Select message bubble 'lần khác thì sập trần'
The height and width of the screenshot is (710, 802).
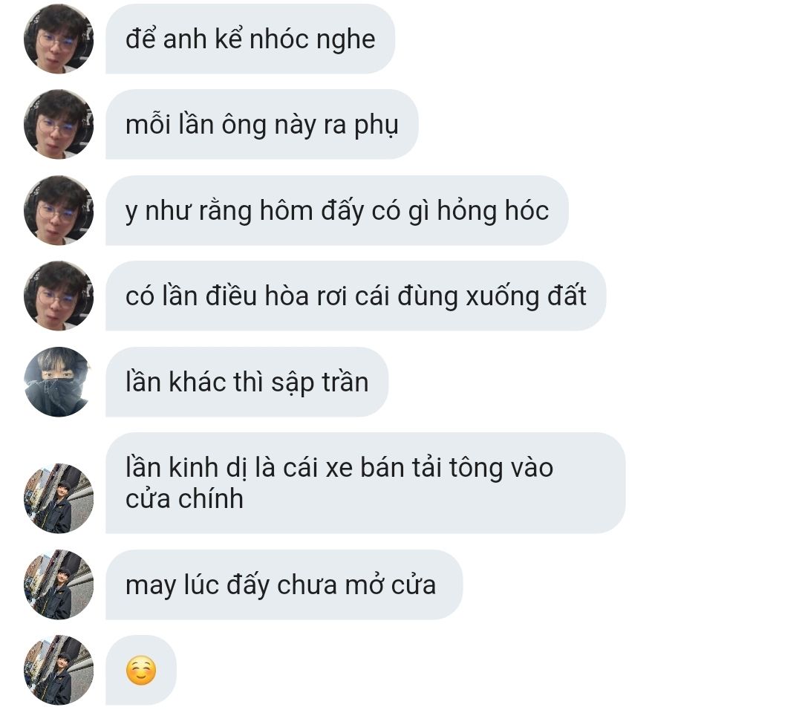click(x=247, y=382)
